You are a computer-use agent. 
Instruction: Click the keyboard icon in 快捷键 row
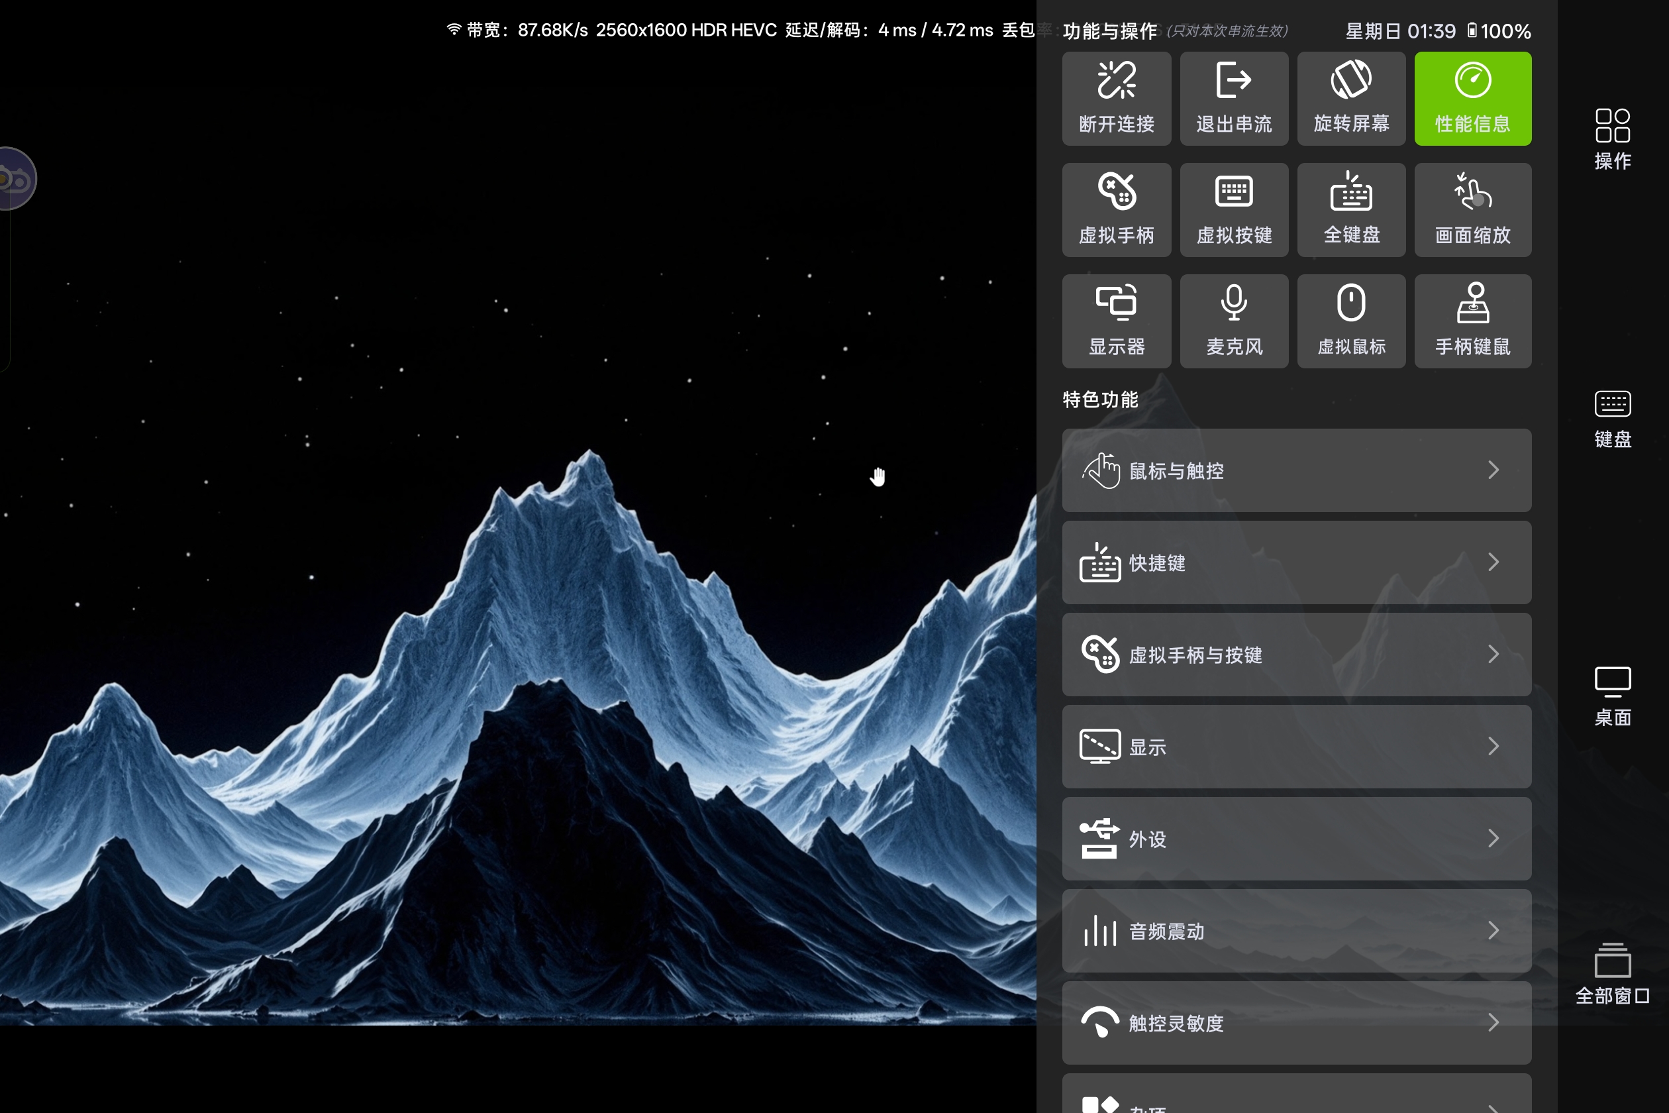(x=1100, y=562)
